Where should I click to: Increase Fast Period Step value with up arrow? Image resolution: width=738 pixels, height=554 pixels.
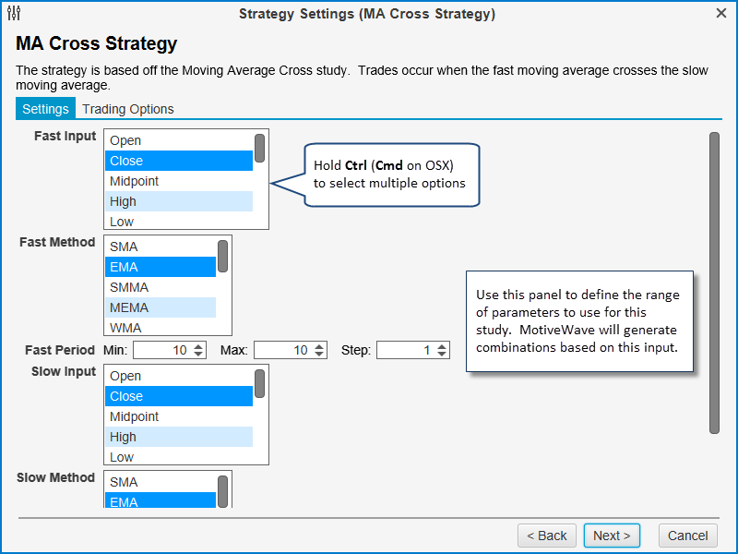click(443, 346)
